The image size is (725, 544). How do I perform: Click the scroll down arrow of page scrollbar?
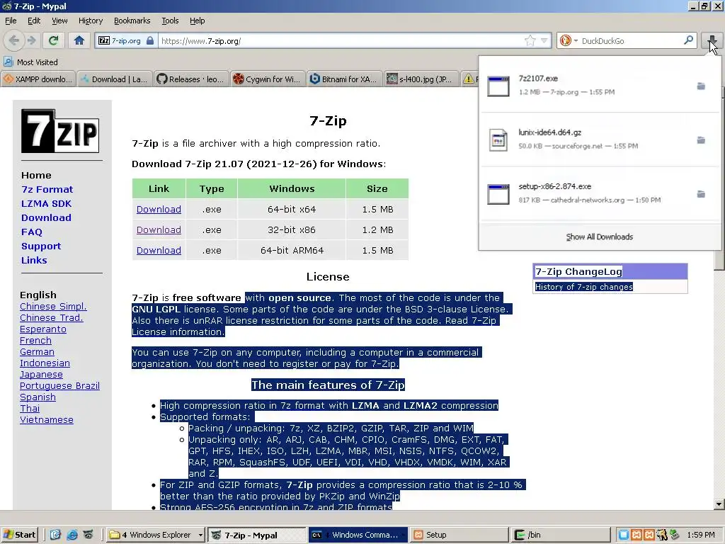point(719,504)
